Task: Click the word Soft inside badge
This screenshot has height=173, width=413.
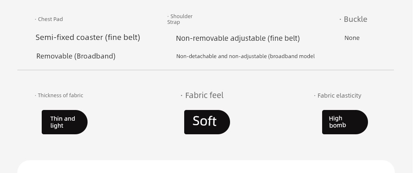Action: click(x=204, y=121)
